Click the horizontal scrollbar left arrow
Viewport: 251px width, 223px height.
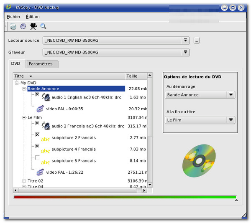tap(15, 190)
